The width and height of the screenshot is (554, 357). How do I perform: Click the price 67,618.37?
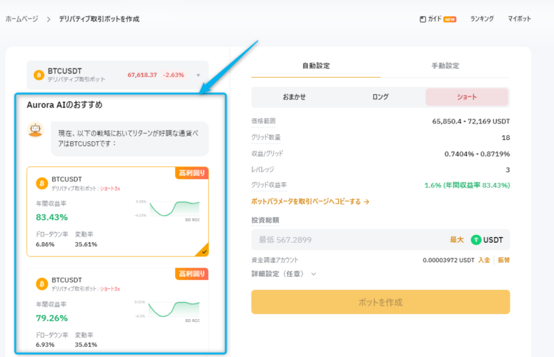pyautogui.click(x=142, y=75)
